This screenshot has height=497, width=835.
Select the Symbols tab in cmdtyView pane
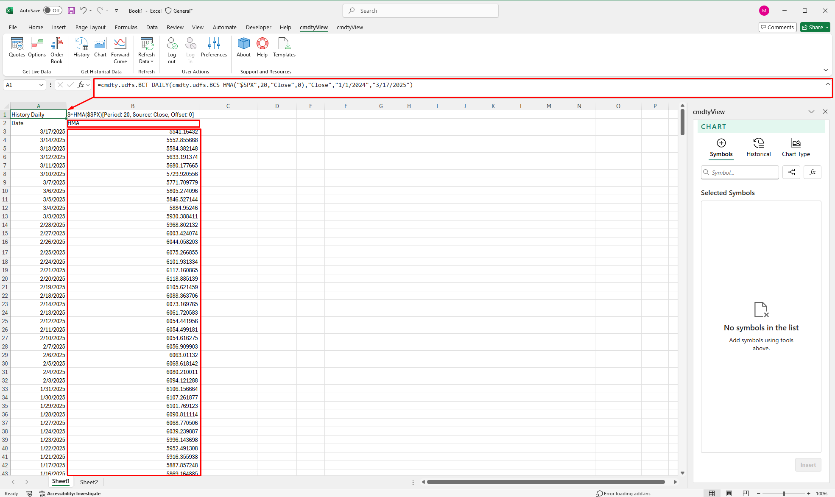click(x=721, y=148)
